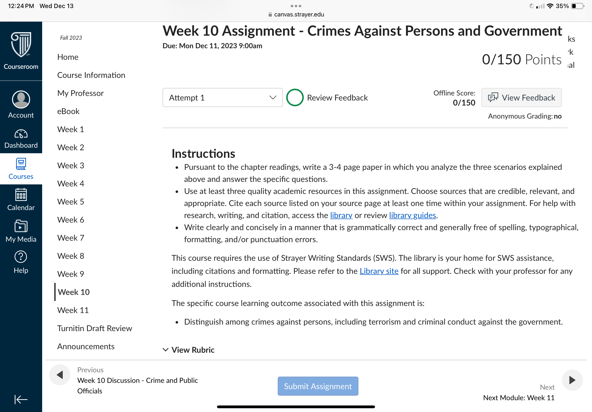Viewport: 592px width, 412px height.
Task: Open the Calendar icon in sidebar
Action: (x=21, y=194)
